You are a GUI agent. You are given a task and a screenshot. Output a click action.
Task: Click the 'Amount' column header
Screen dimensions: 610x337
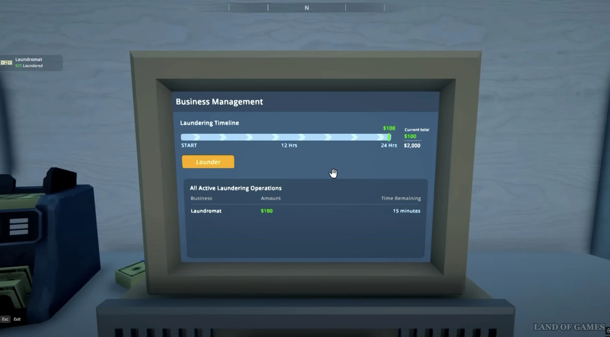click(x=271, y=198)
